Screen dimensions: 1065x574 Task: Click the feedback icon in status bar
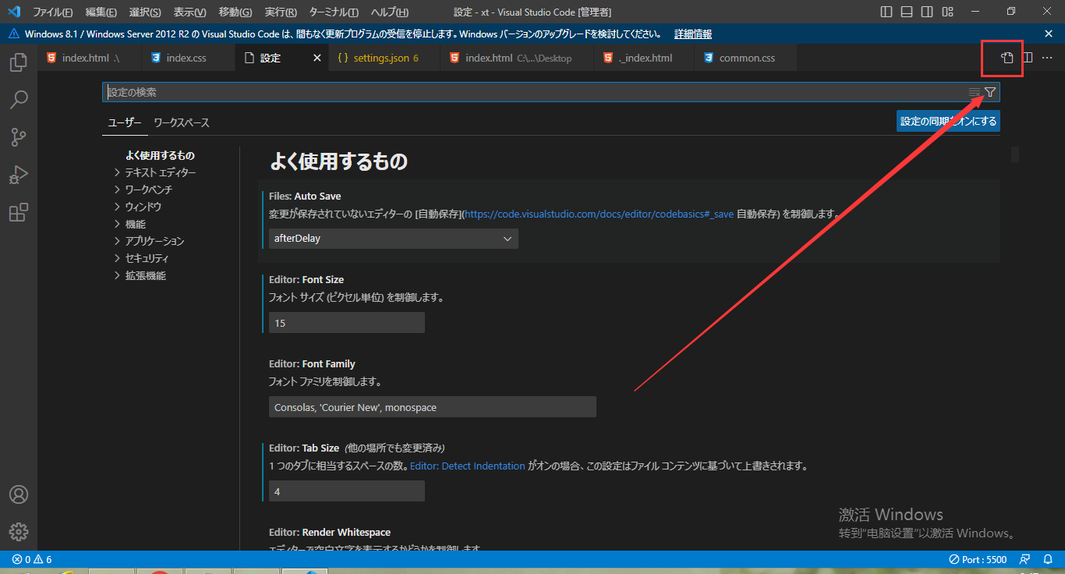[1025, 559]
